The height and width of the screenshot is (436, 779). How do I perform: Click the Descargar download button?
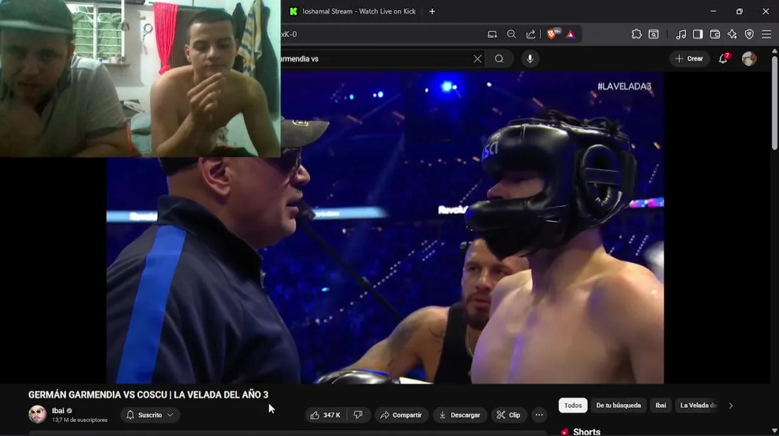tap(460, 415)
